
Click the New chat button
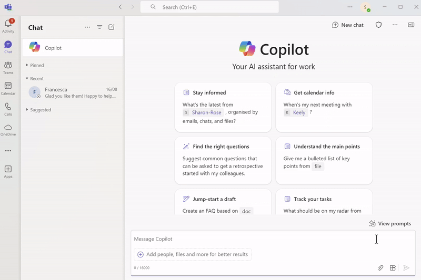click(x=348, y=25)
